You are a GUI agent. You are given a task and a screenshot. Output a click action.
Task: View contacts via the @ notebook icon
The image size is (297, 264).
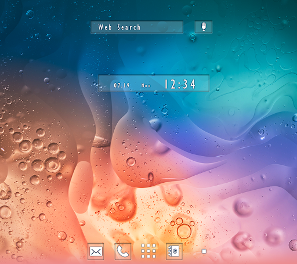[174, 251]
